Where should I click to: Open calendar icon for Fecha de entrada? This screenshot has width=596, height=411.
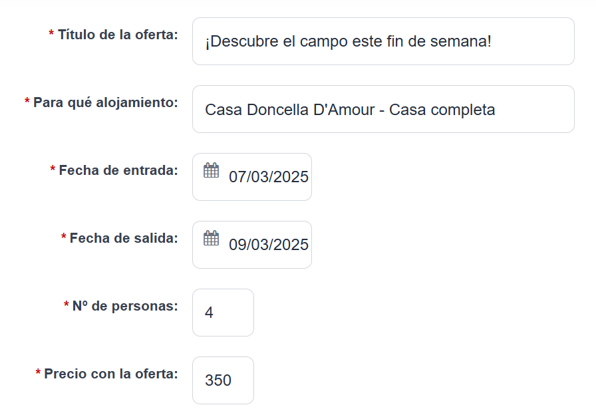[x=211, y=170]
